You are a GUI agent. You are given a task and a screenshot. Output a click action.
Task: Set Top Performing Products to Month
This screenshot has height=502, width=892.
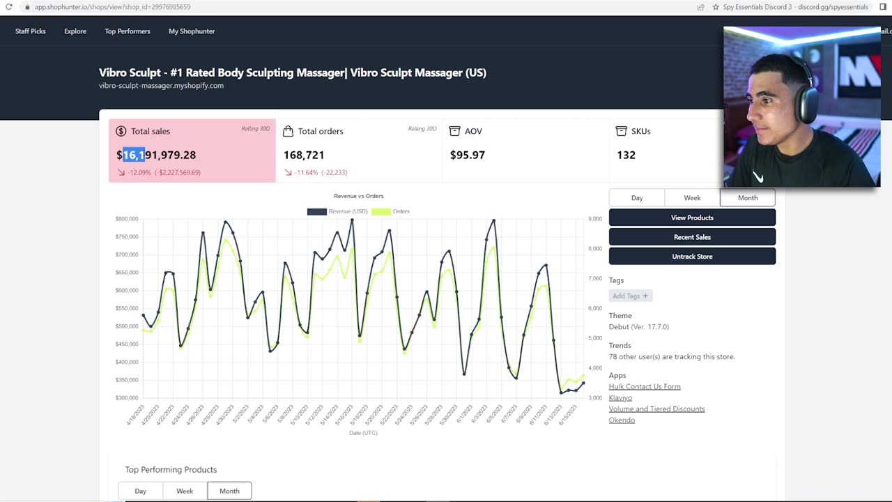tap(229, 491)
